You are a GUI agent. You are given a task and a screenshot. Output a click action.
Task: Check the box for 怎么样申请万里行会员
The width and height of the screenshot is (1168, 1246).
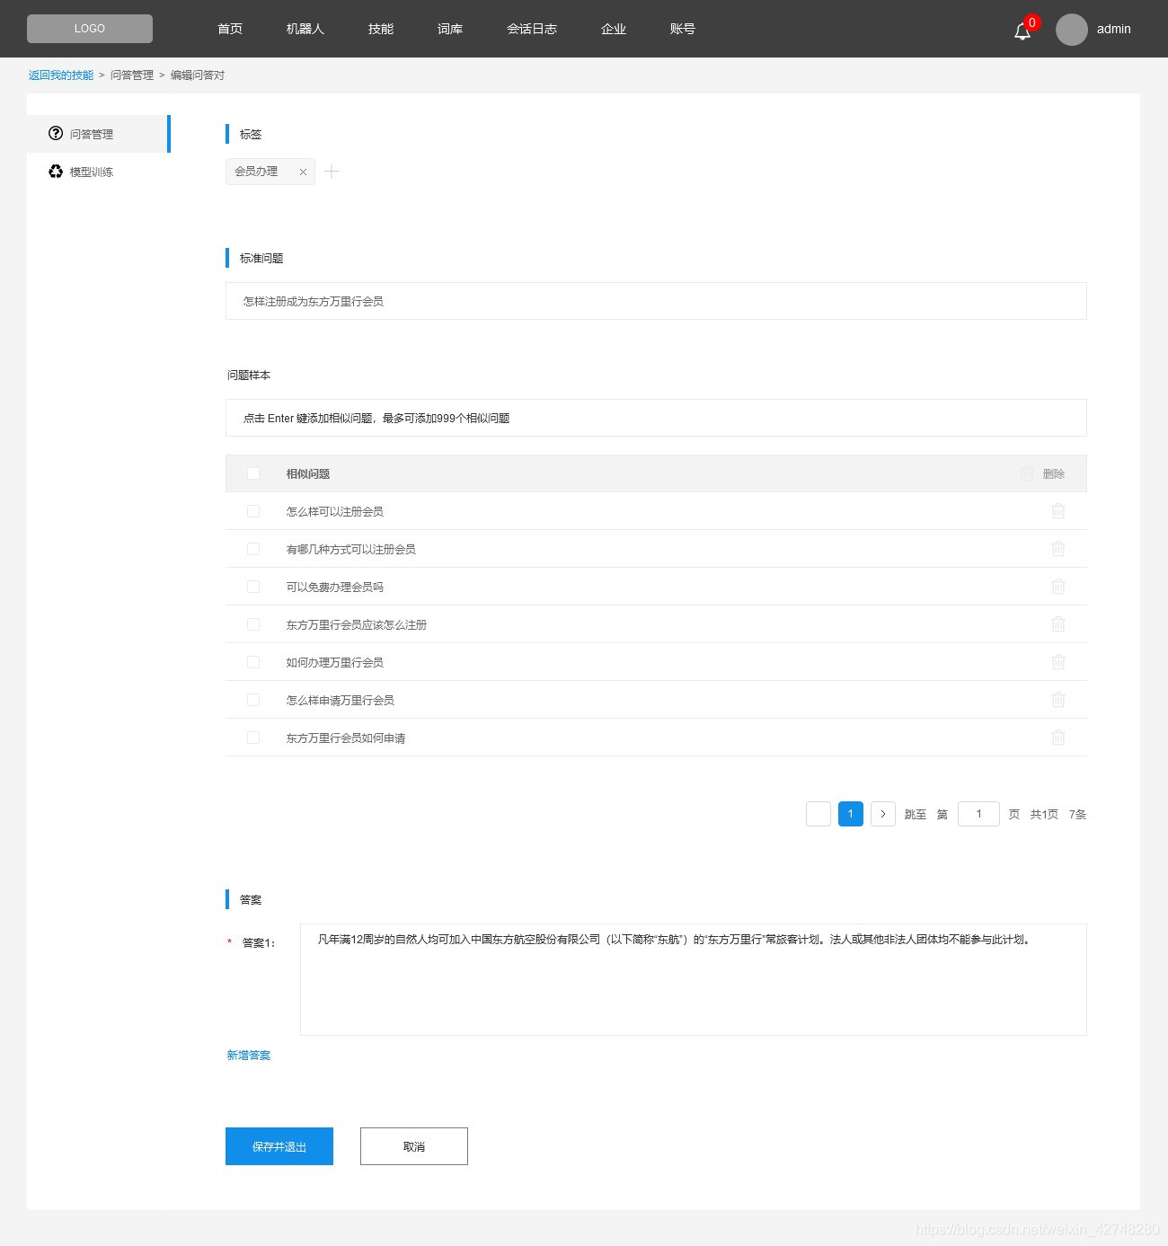(253, 700)
